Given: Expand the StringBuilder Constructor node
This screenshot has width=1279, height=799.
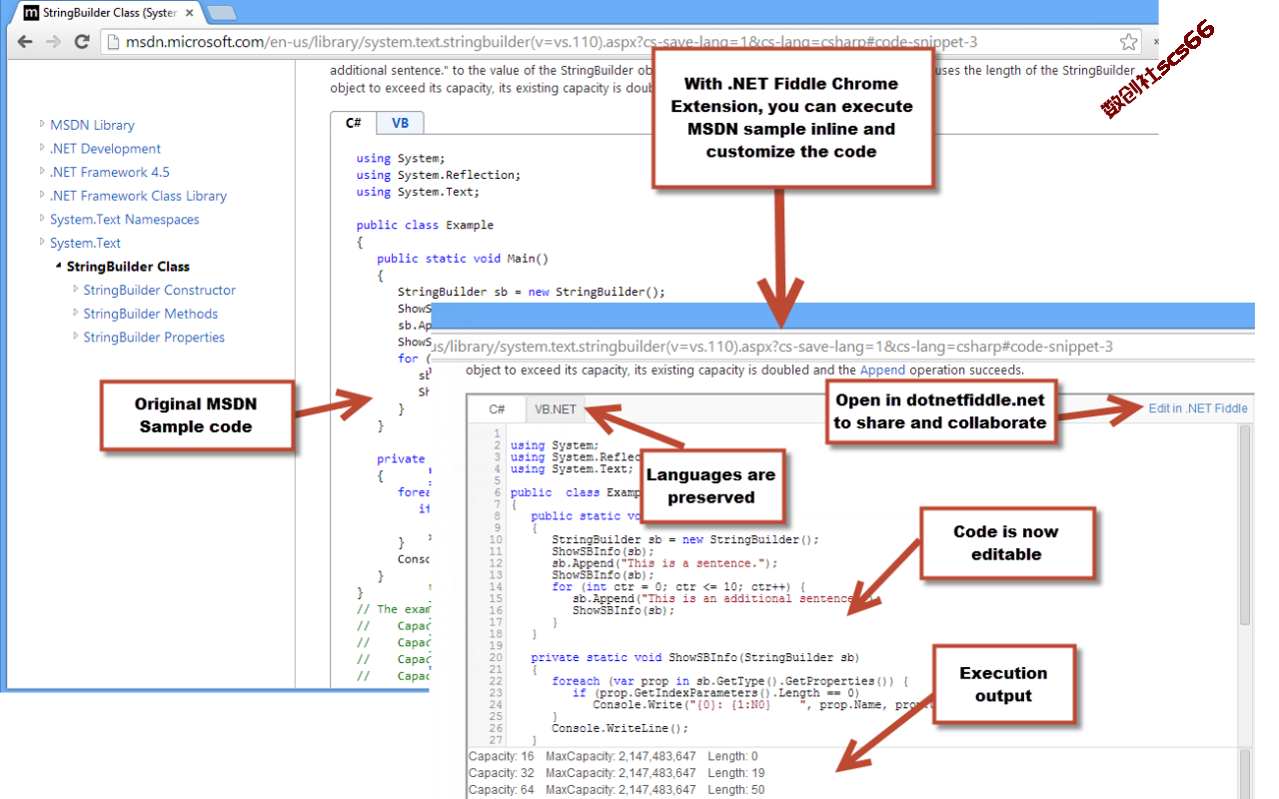Looking at the screenshot, I should point(75,290).
